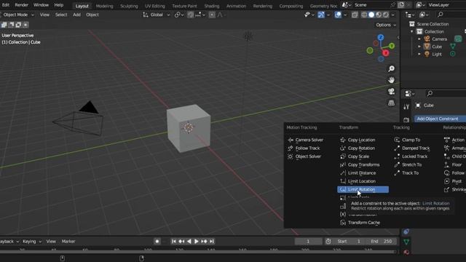This screenshot has height=262, width=466.
Task: Open pivot point dropdown
Action: (179, 15)
